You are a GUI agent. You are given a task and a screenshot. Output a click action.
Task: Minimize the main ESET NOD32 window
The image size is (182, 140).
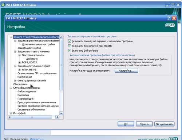pos(167,5)
